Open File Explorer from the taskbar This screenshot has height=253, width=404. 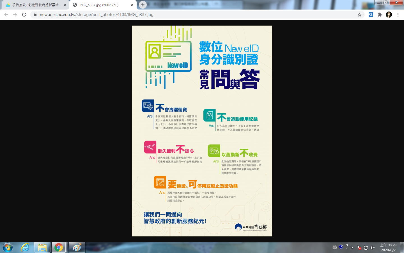tap(42, 247)
